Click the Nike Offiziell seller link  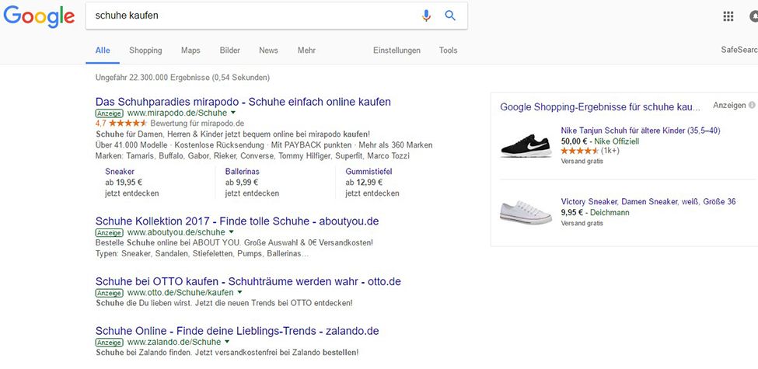(x=617, y=141)
